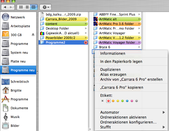Remove label with the x mark
Image resolution: width=169 pixels, height=131 pixels.
[102, 101]
